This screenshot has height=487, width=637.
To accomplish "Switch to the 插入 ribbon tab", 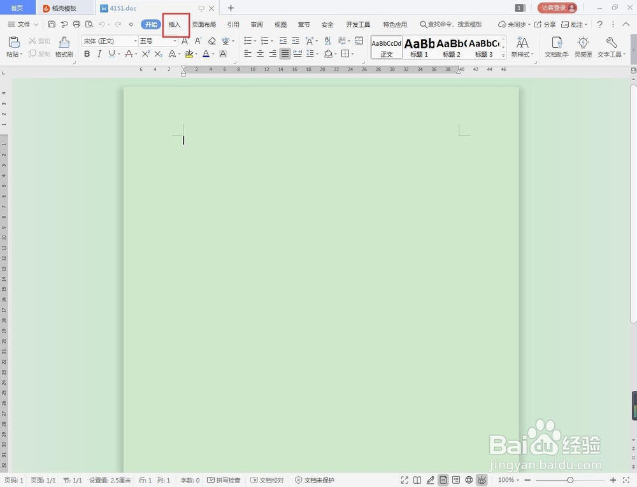I will 175,24.
